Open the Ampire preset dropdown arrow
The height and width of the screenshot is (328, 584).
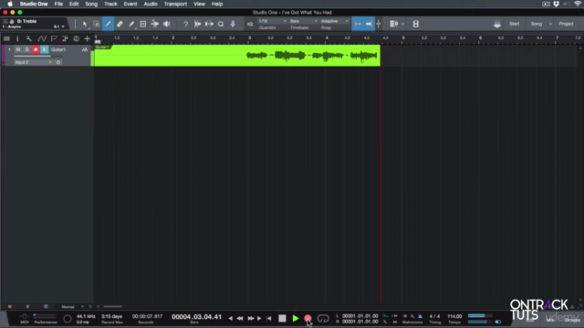pyautogui.click(x=63, y=26)
